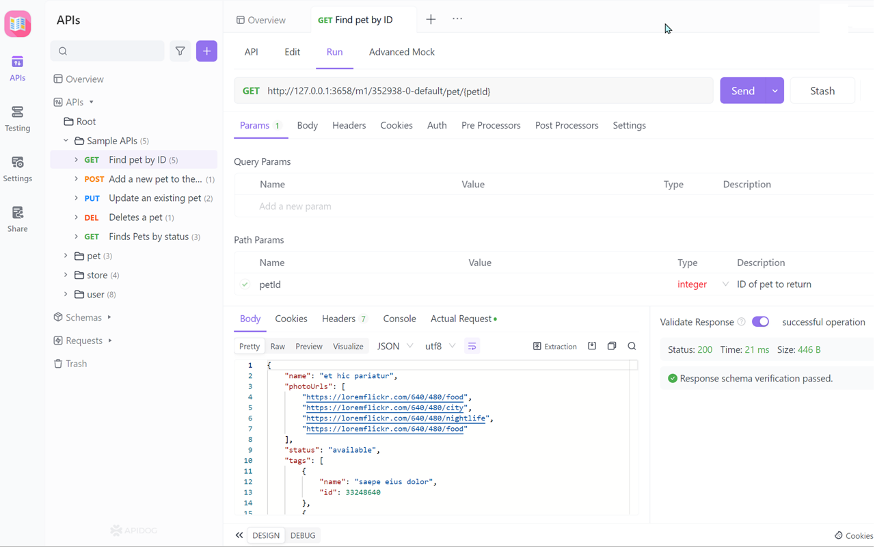Open the Testing sidebar section
Viewport: 875px width, 547px height.
(x=18, y=119)
